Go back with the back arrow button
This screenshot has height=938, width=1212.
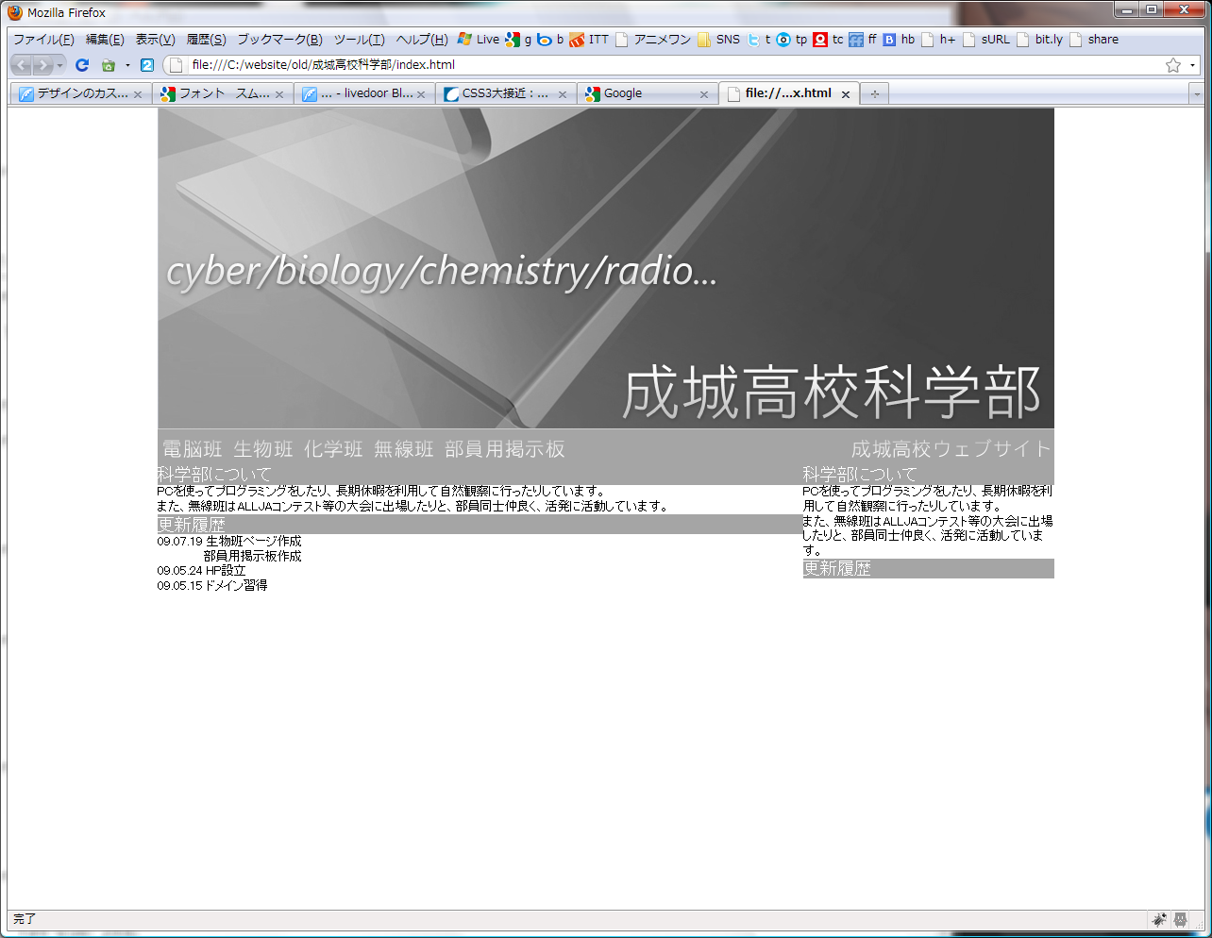[23, 65]
